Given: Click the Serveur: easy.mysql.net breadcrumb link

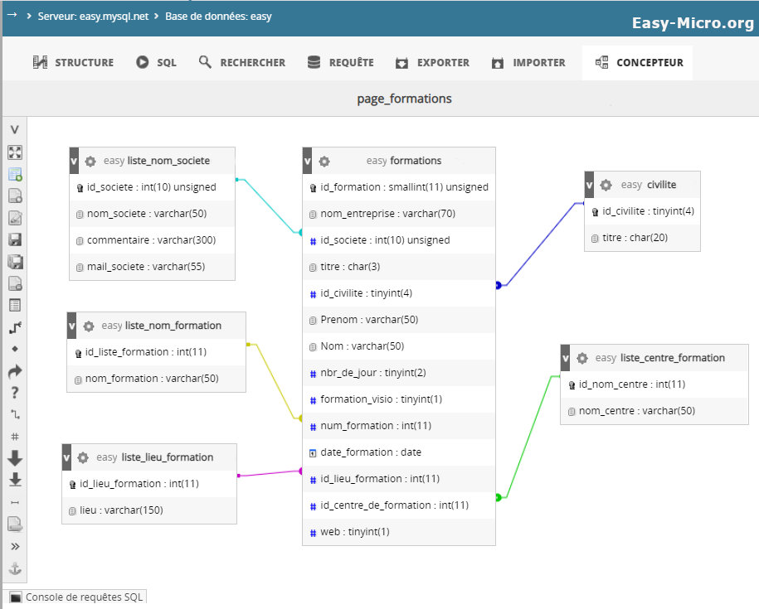Looking at the screenshot, I should coord(94,17).
